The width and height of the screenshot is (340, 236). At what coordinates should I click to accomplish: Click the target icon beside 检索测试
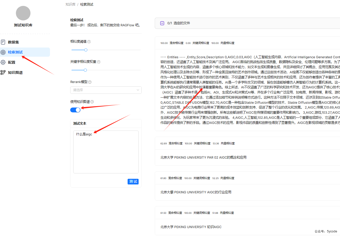3,52
